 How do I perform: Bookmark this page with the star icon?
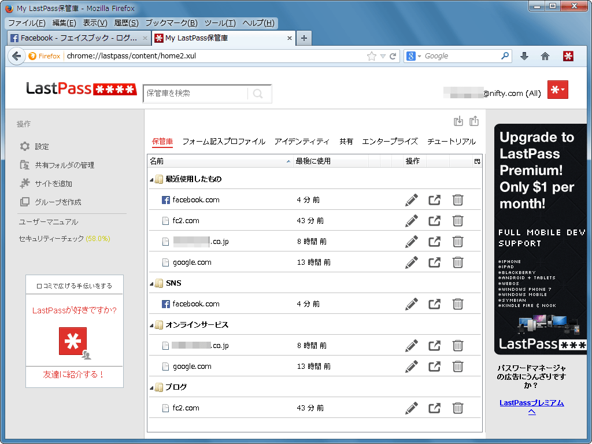click(x=372, y=56)
